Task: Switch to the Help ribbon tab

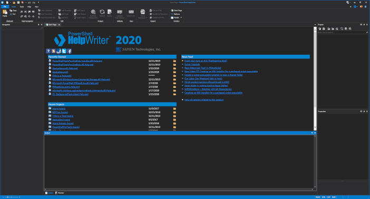Action: (30, 7)
